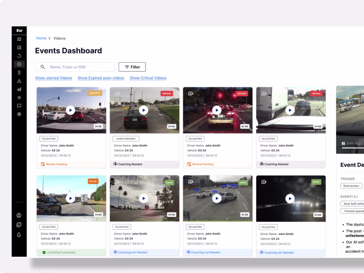Open the alerts warning triangle sidebar icon

(19, 80)
